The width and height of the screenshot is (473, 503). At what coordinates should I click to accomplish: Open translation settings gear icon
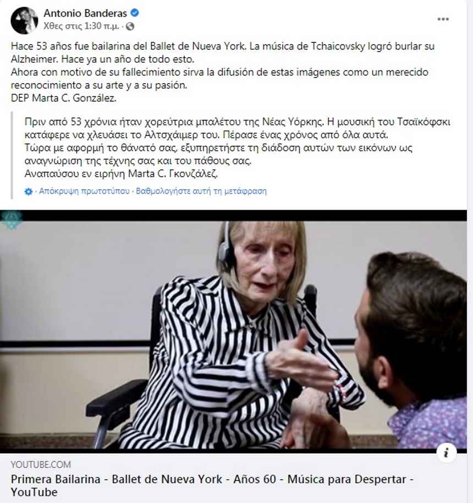[x=29, y=192]
